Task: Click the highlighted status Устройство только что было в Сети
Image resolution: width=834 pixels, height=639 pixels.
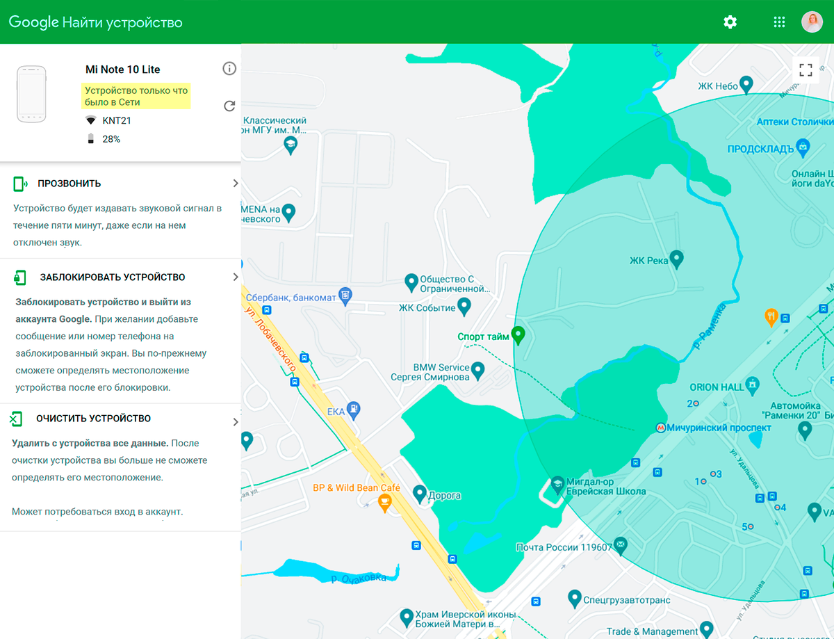Action: pos(136,97)
